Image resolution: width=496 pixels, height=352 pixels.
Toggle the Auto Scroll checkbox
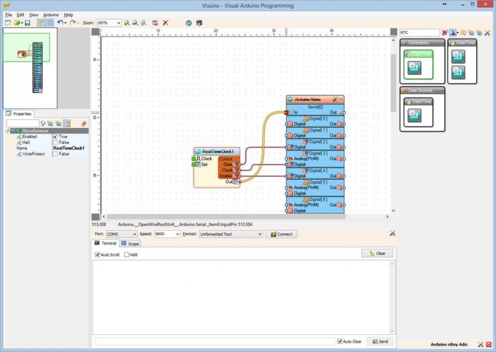pyautogui.click(x=97, y=255)
